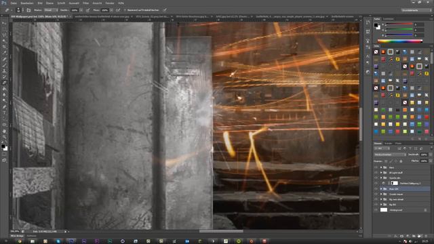
Task: Select the Dodge tool
Action: pyautogui.click(x=4, y=101)
